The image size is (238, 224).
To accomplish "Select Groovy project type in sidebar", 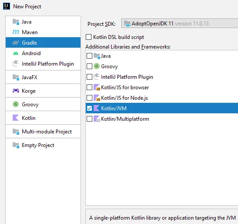I will coord(43,104).
